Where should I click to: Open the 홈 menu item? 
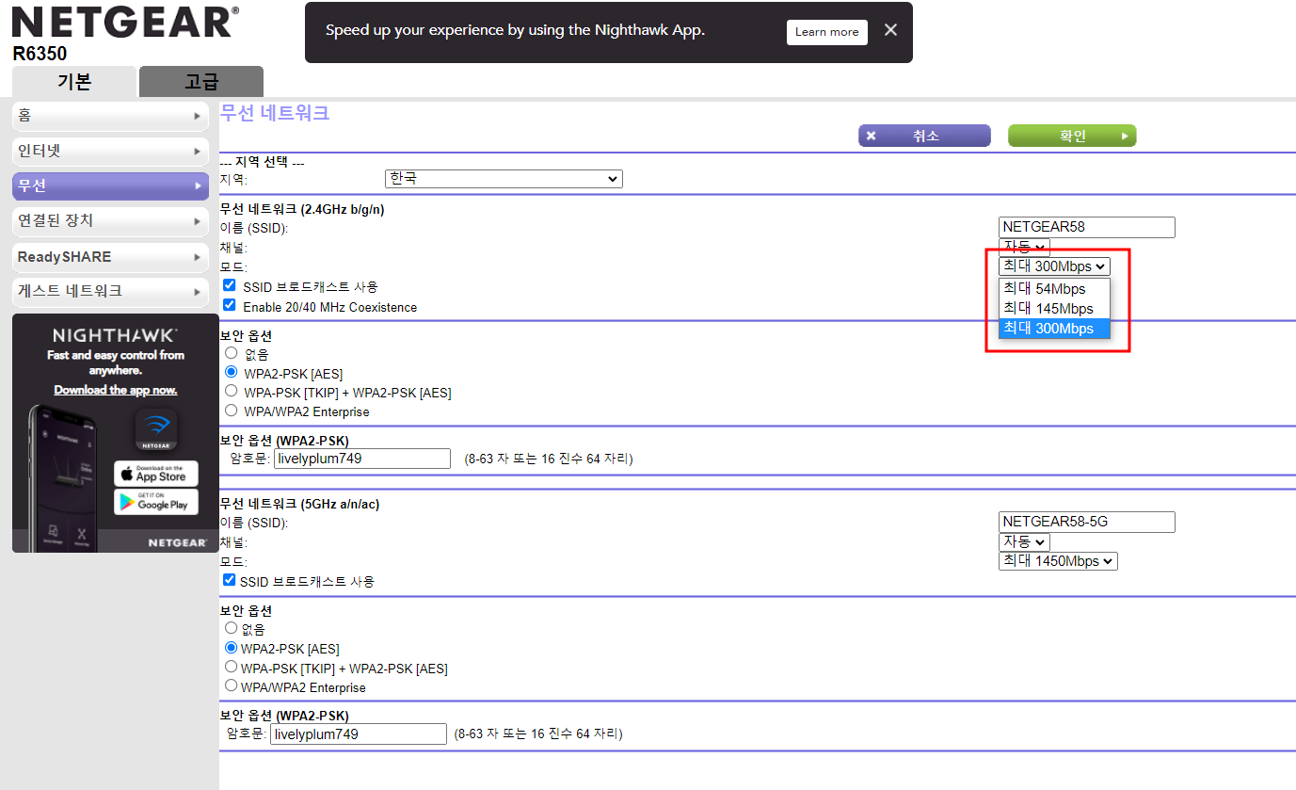pyautogui.click(x=110, y=116)
